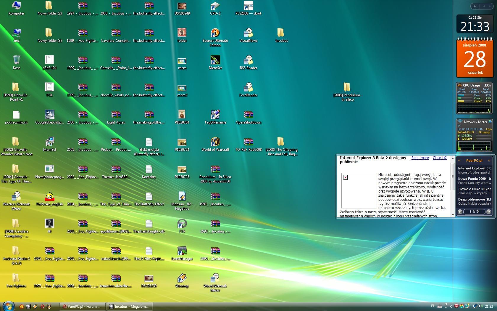Click the PL language indicator in tray
The height and width of the screenshot is (311, 497).
tap(433, 306)
